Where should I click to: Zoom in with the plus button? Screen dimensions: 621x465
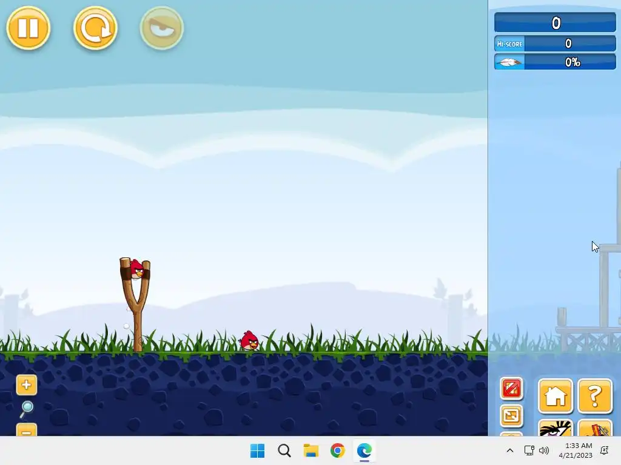click(x=27, y=384)
